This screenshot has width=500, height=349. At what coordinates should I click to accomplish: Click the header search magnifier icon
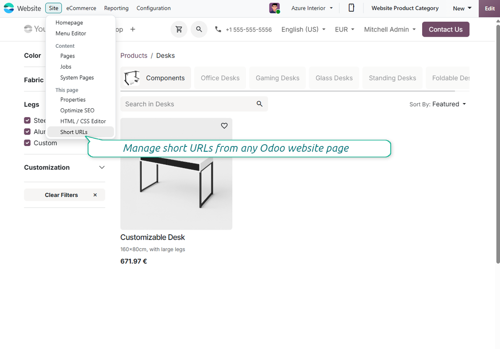tap(199, 29)
